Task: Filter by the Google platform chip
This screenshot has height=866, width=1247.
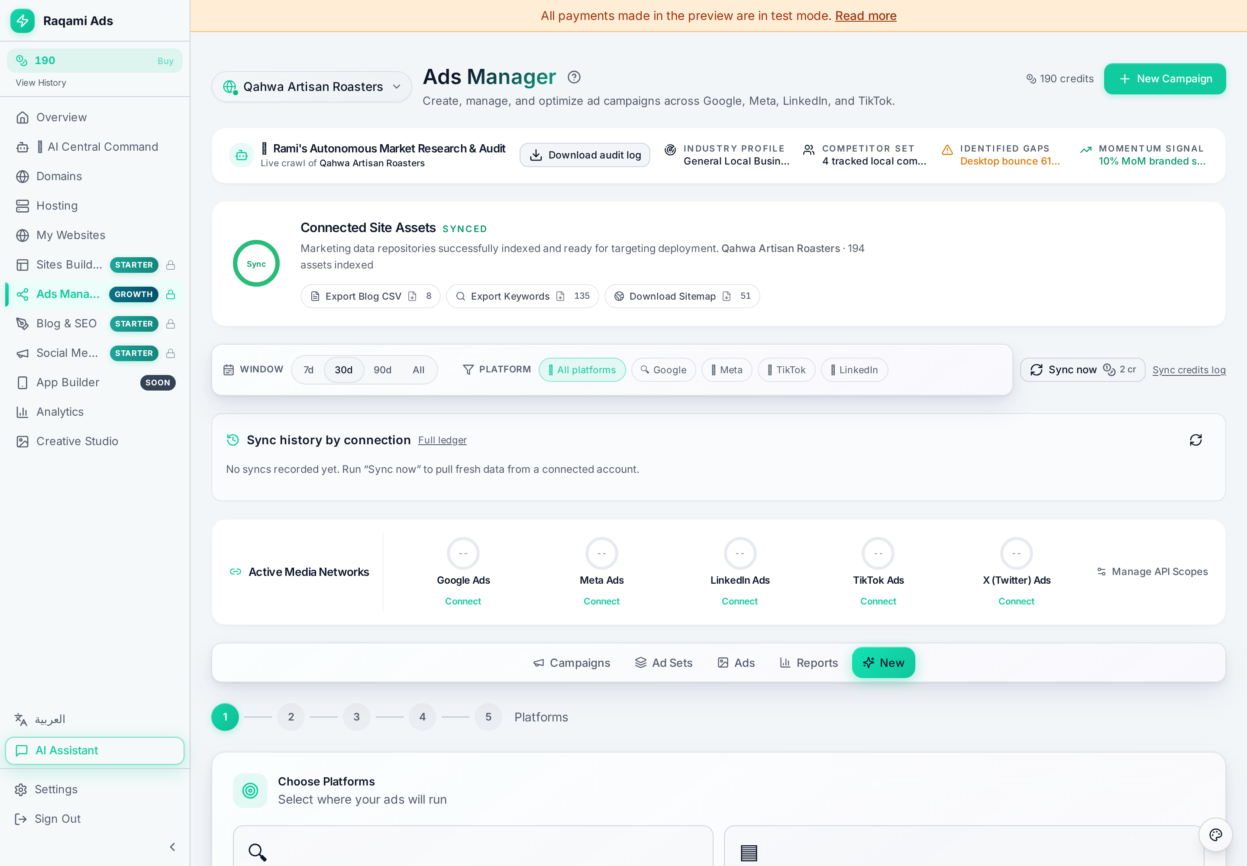Action: coord(663,370)
